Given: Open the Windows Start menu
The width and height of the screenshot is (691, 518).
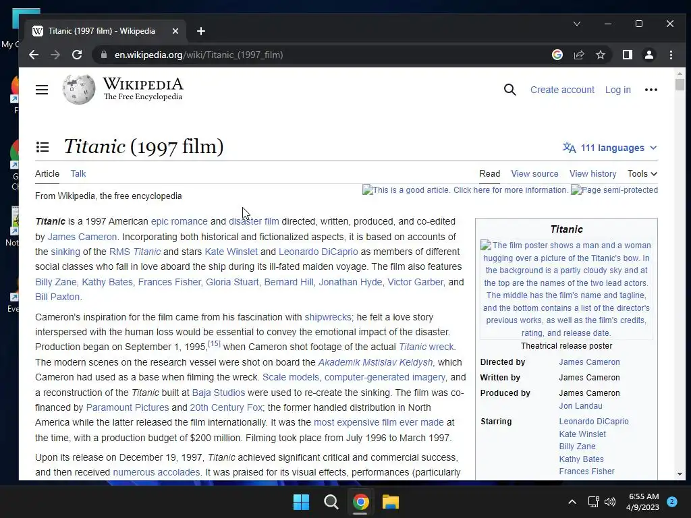Looking at the screenshot, I should (x=302, y=502).
